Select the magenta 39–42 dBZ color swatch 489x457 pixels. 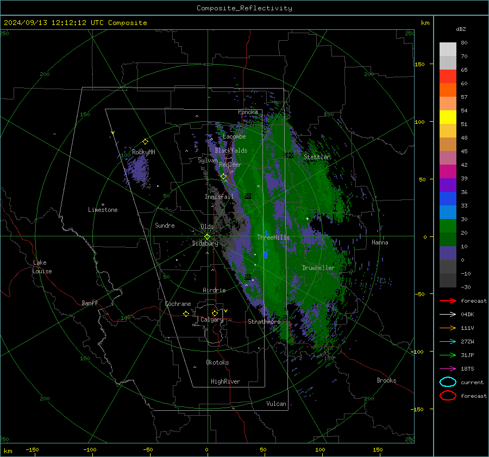448,172
